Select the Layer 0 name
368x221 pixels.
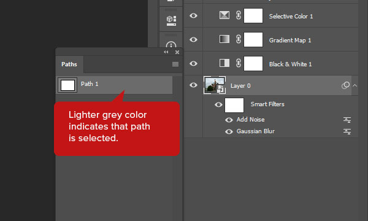[x=240, y=86]
